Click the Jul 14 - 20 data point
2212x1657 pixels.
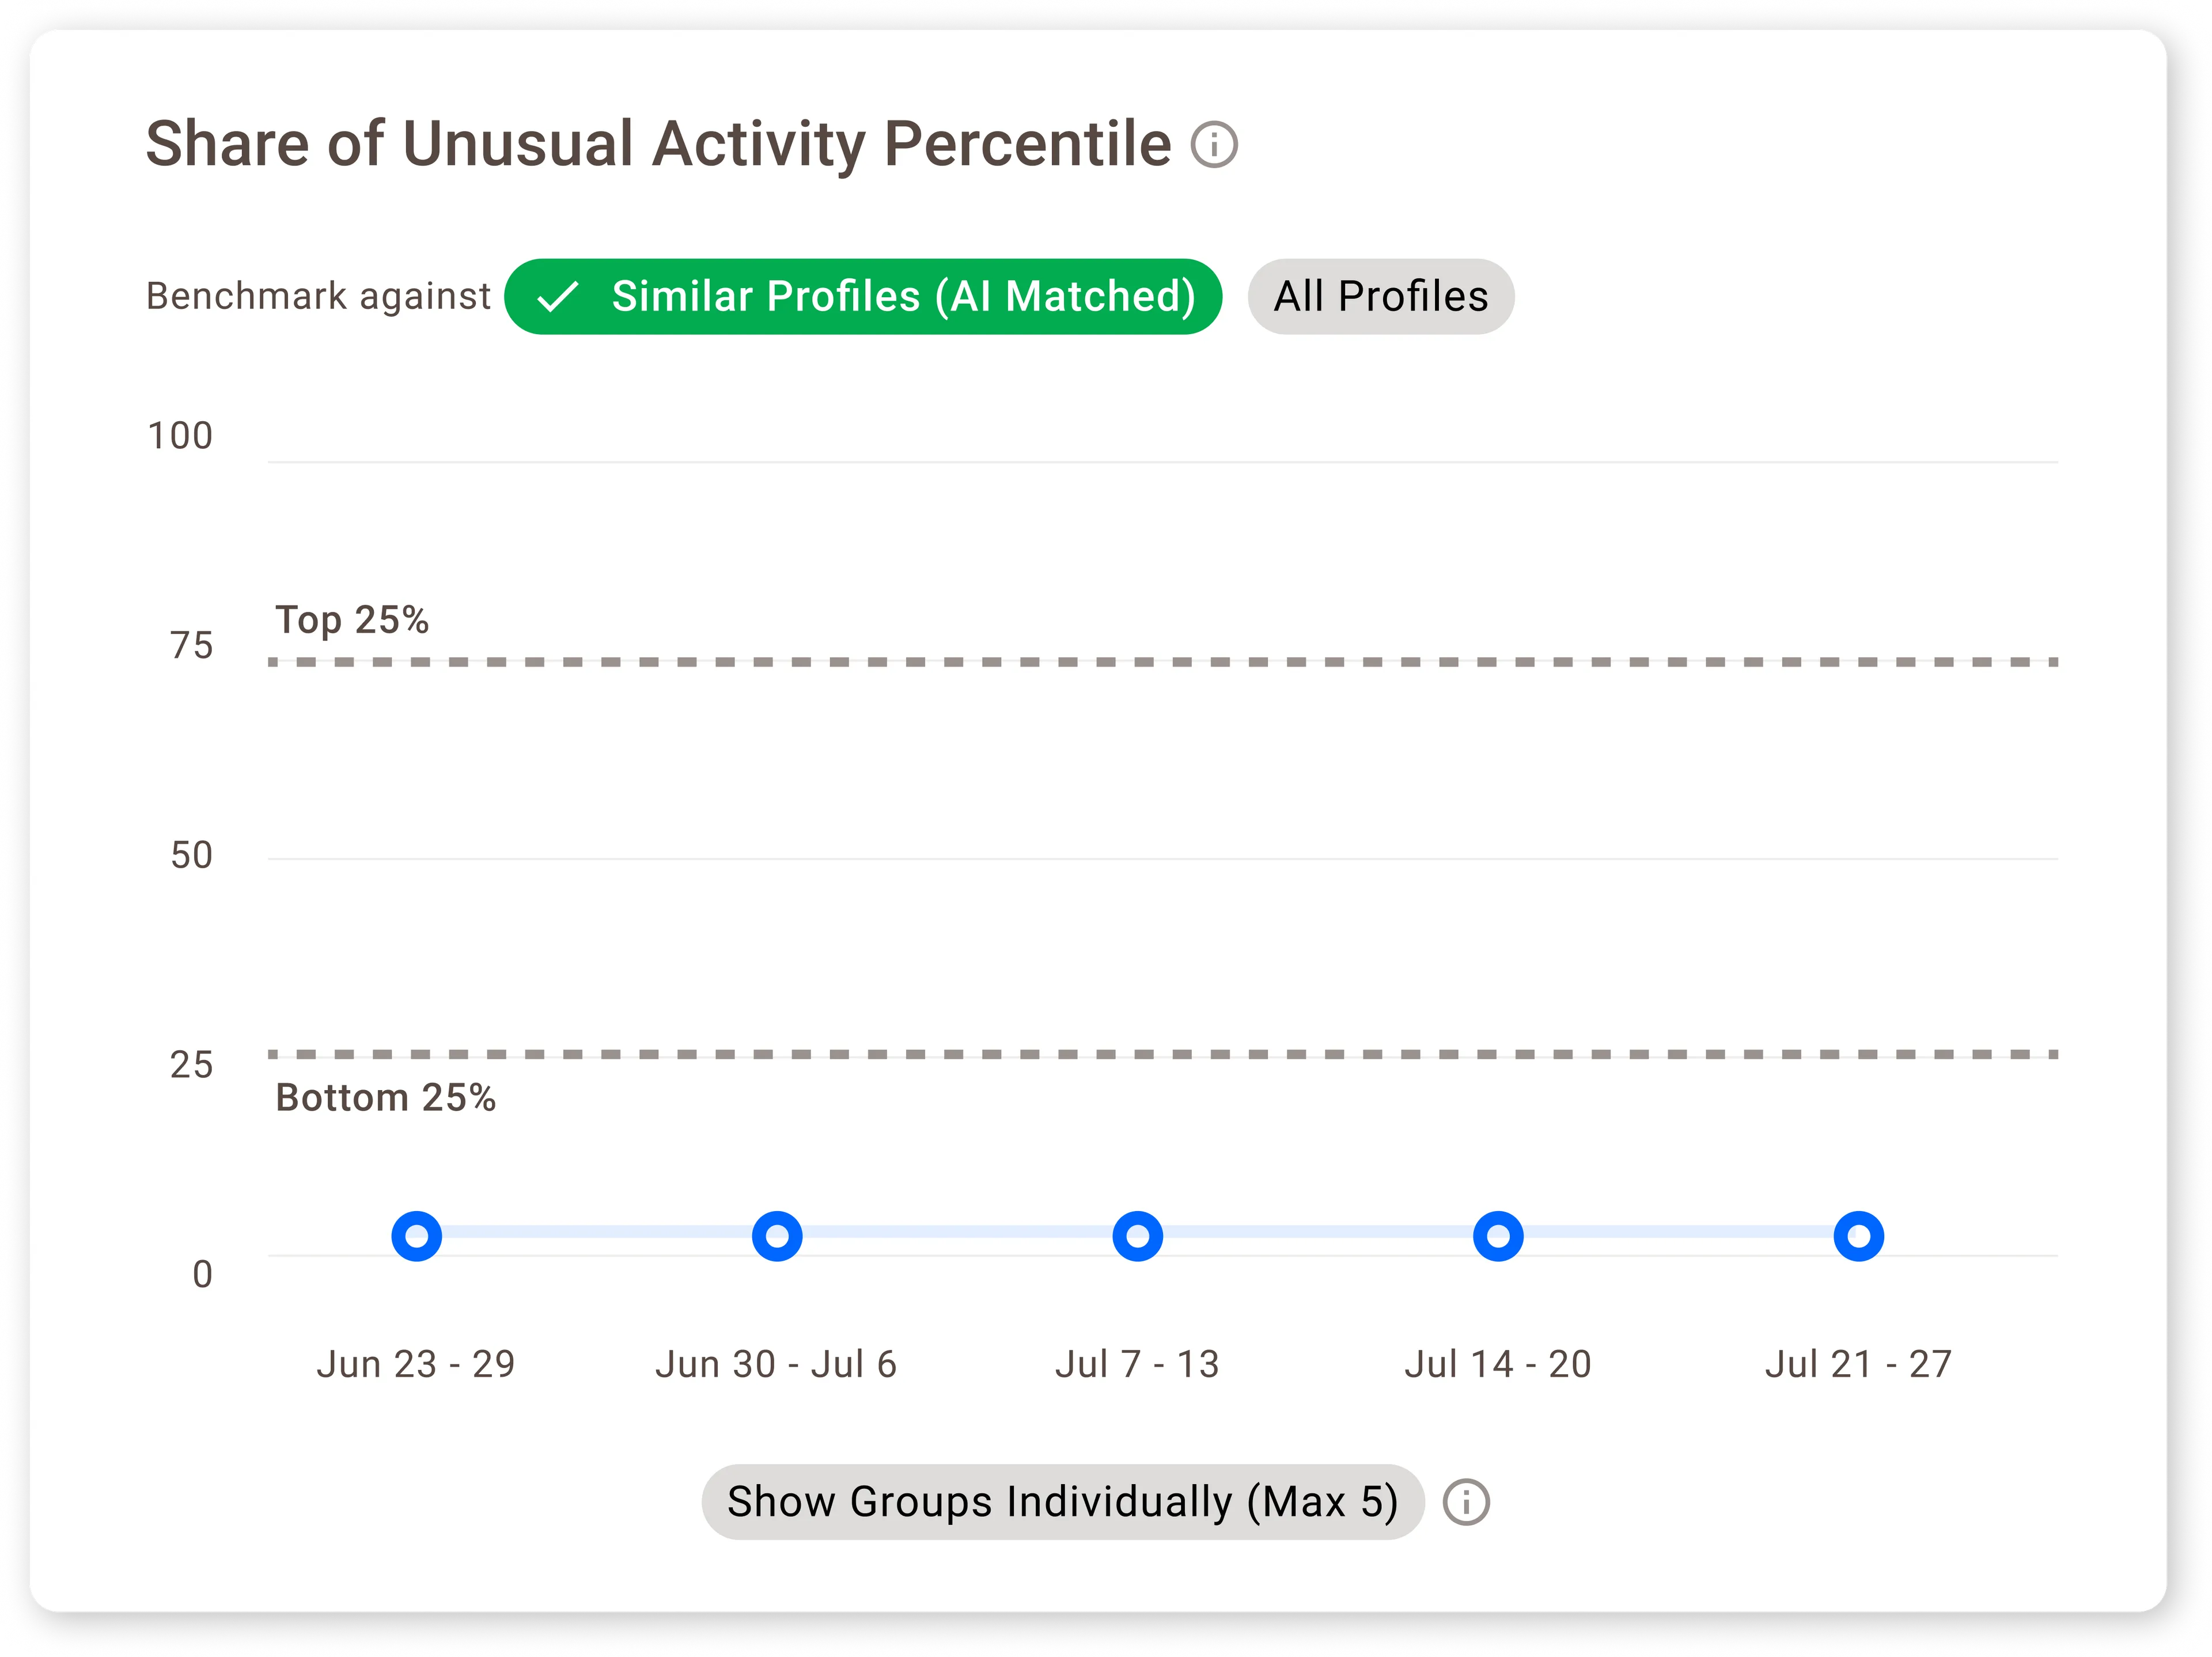pos(1498,1236)
